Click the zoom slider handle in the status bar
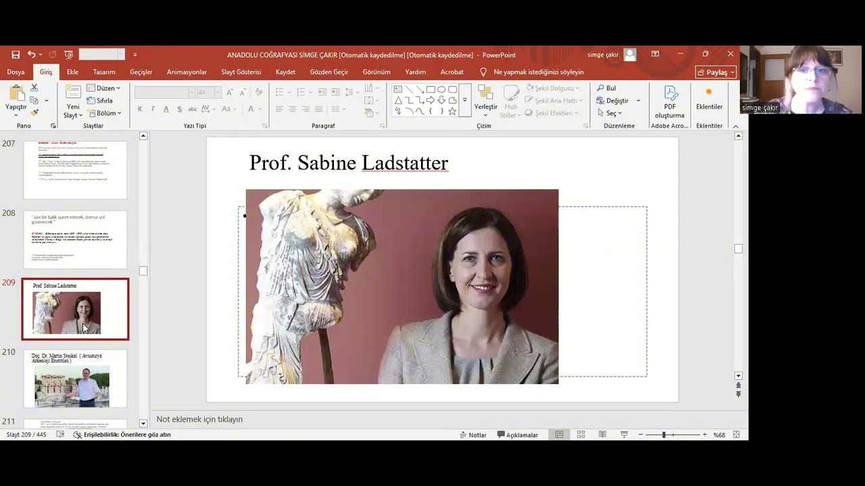Image resolution: width=865 pixels, height=486 pixels. 664,435
